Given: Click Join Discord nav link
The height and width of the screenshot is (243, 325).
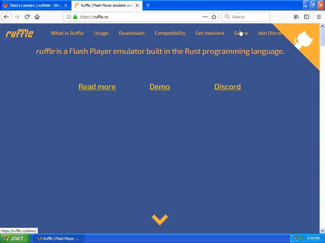Looking at the screenshot, I should click(270, 33).
